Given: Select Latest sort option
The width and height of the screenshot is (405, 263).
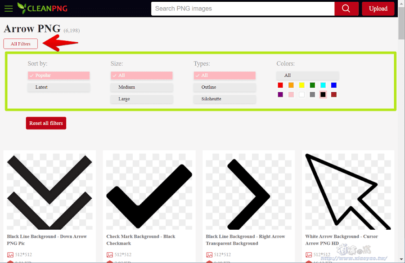Looking at the screenshot, I should click(59, 87).
